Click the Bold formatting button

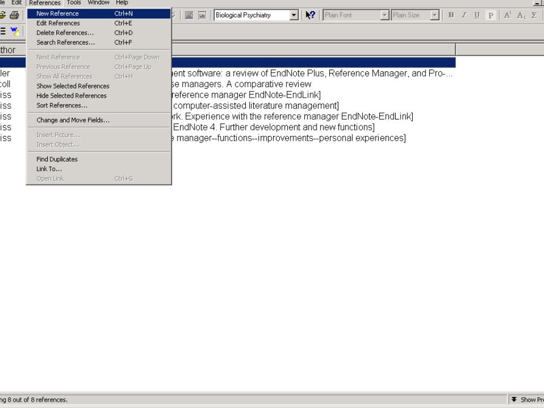click(x=451, y=15)
